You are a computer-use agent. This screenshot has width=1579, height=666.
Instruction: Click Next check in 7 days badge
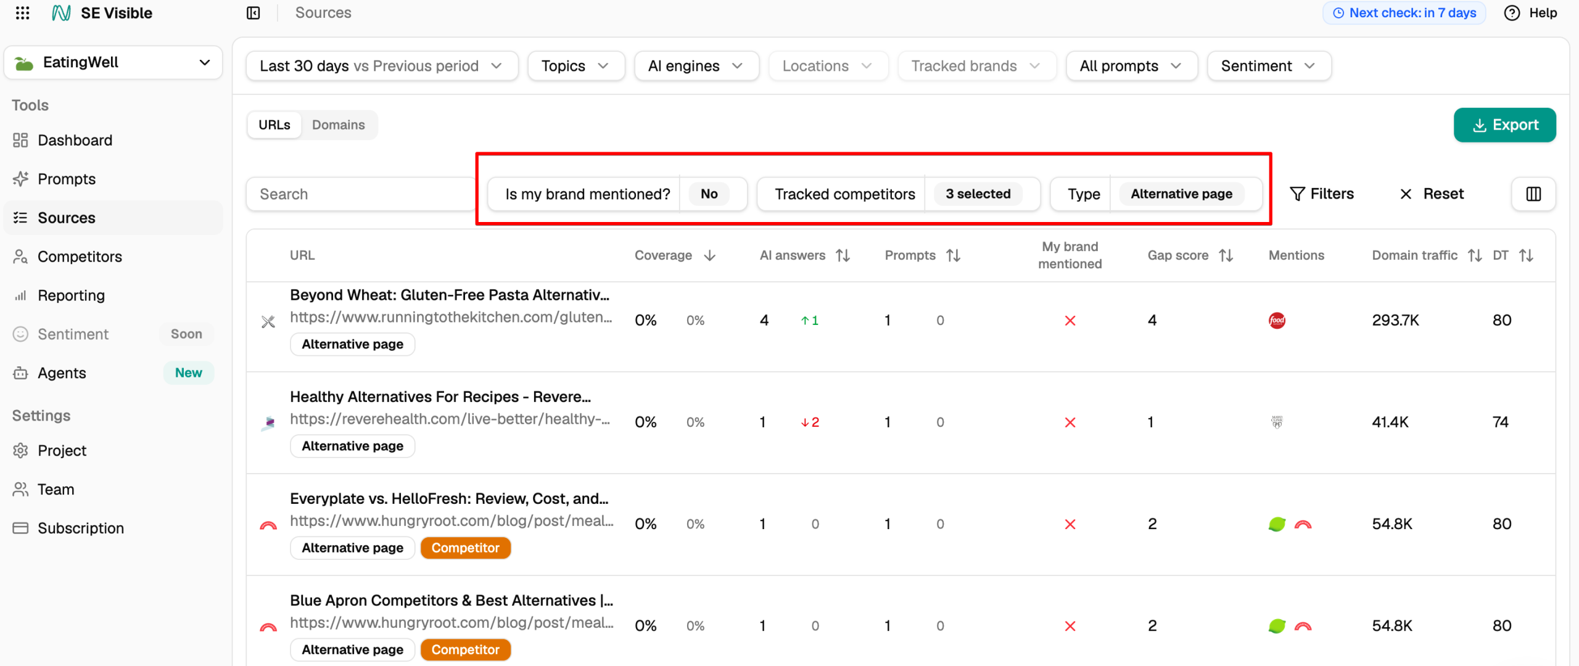(1404, 13)
